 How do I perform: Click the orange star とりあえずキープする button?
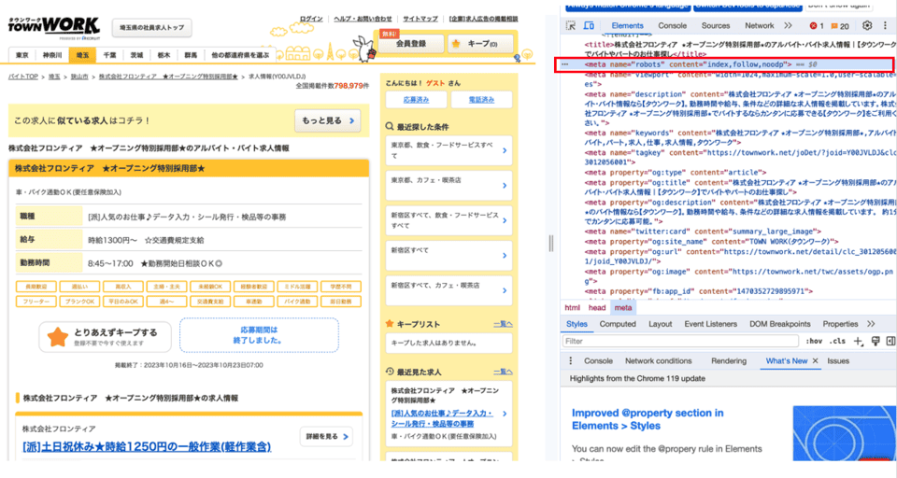pos(106,336)
